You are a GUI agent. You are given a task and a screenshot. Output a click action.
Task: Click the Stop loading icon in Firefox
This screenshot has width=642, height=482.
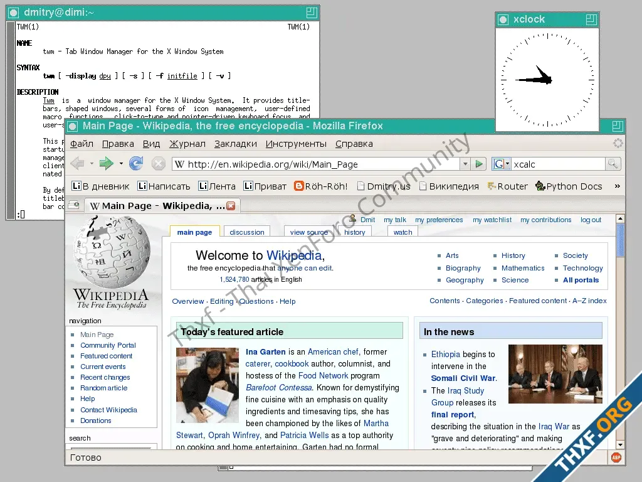point(159,164)
